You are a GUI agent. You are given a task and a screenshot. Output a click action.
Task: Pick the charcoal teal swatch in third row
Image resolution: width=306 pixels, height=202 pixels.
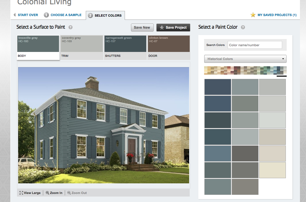[x=218, y=120]
